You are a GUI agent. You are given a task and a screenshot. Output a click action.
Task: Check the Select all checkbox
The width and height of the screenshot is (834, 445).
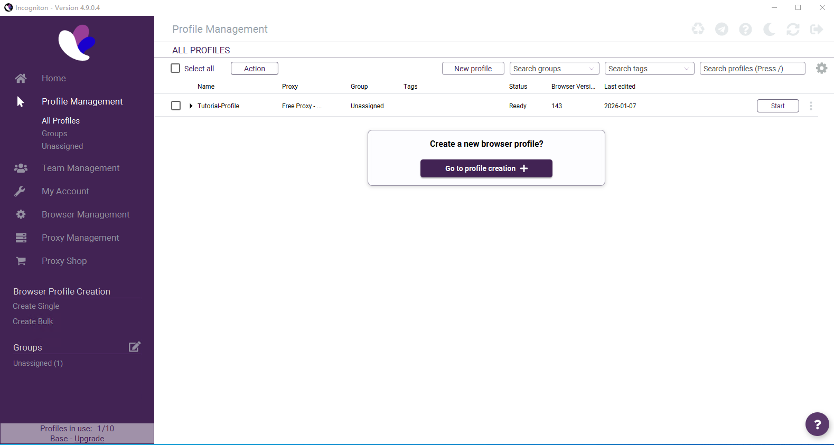[176, 68]
